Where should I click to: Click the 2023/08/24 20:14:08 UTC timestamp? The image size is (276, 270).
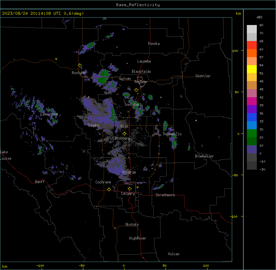click(x=32, y=13)
